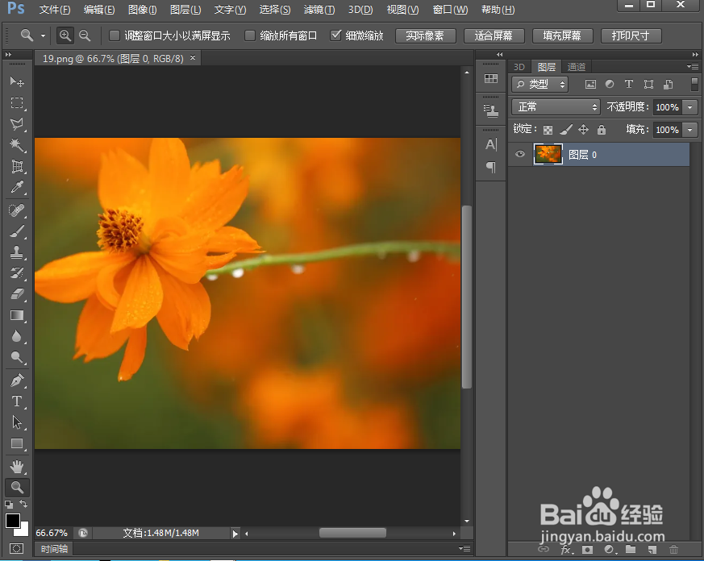Expand the toolbox double-arrow

point(8,54)
